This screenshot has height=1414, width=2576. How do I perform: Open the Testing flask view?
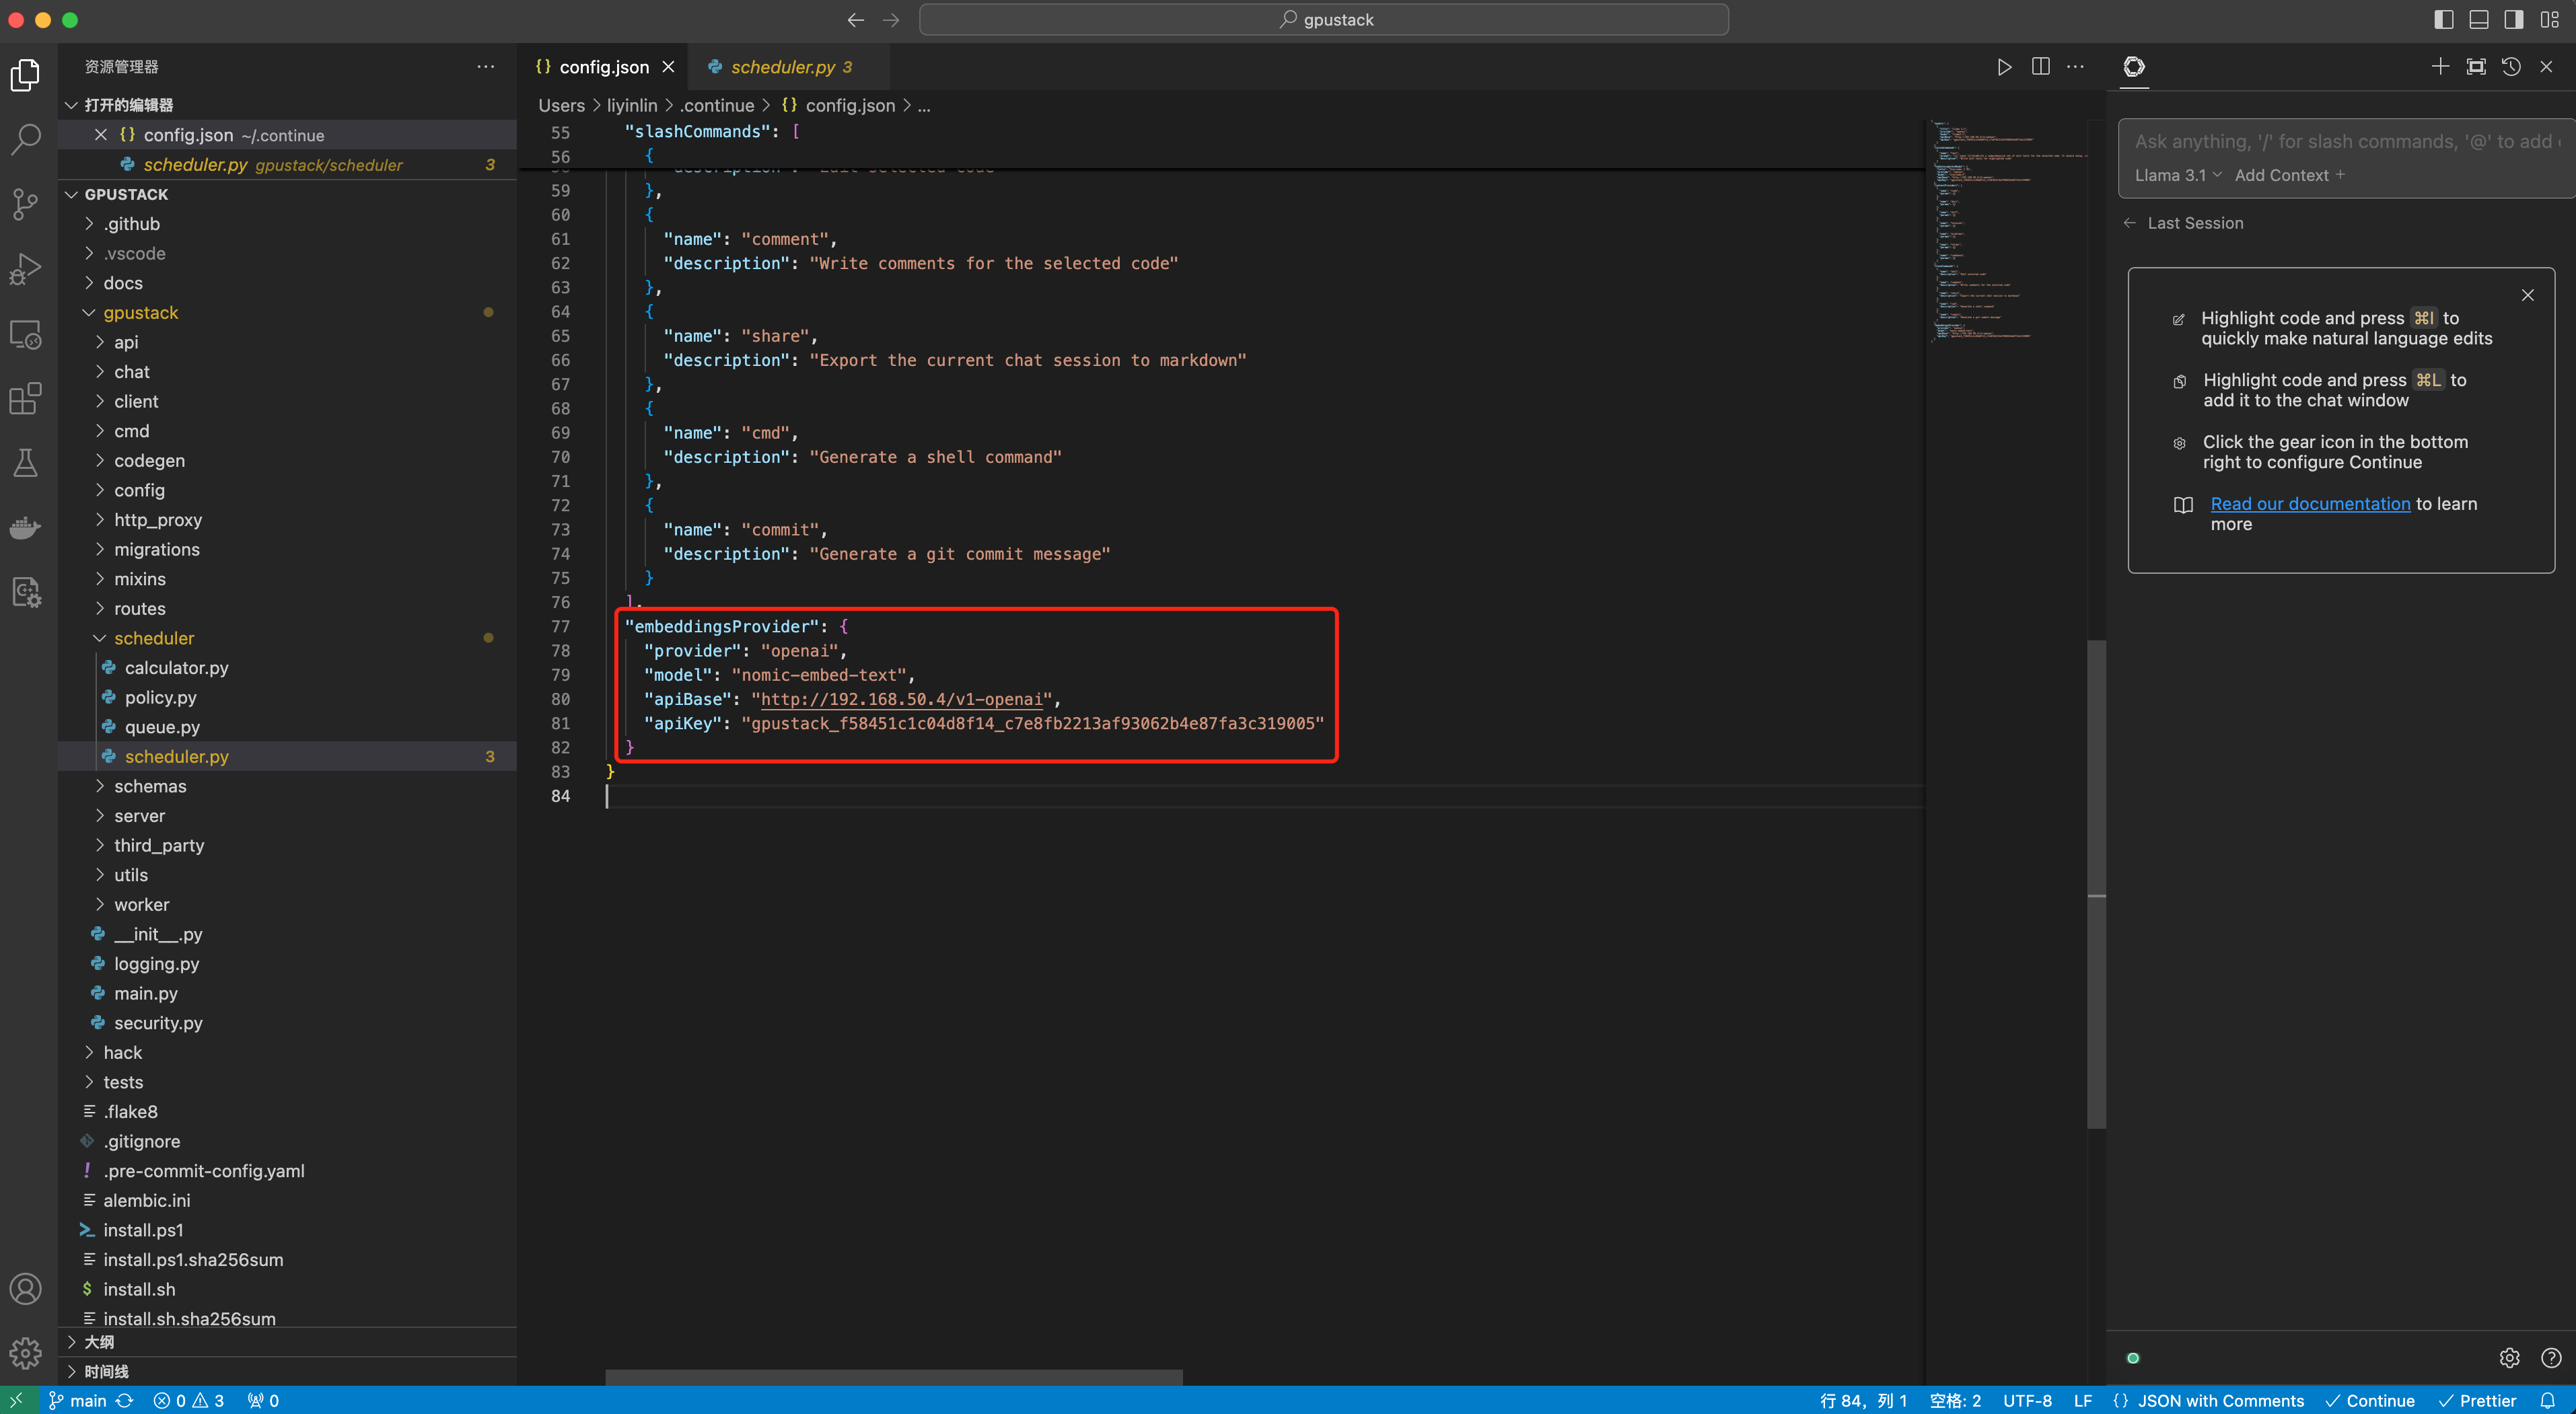point(26,463)
